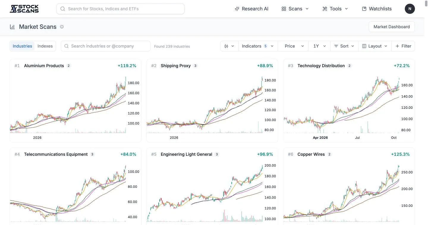Switch to the Indexes tab

coord(45,46)
